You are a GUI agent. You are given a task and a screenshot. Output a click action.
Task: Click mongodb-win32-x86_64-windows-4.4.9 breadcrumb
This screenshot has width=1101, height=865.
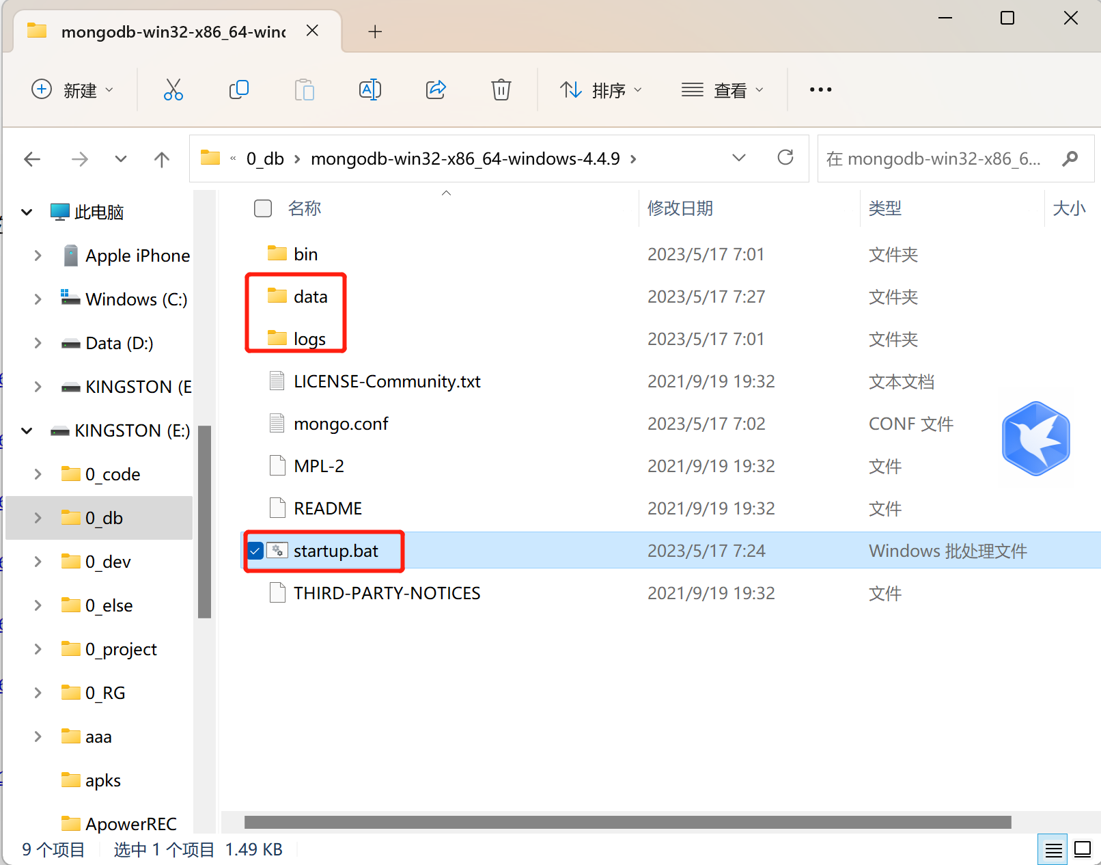pos(465,159)
